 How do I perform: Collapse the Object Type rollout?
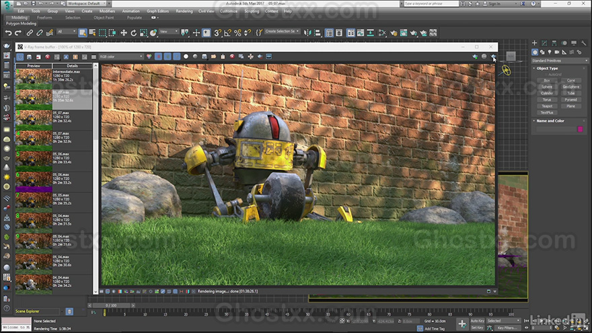(547, 69)
